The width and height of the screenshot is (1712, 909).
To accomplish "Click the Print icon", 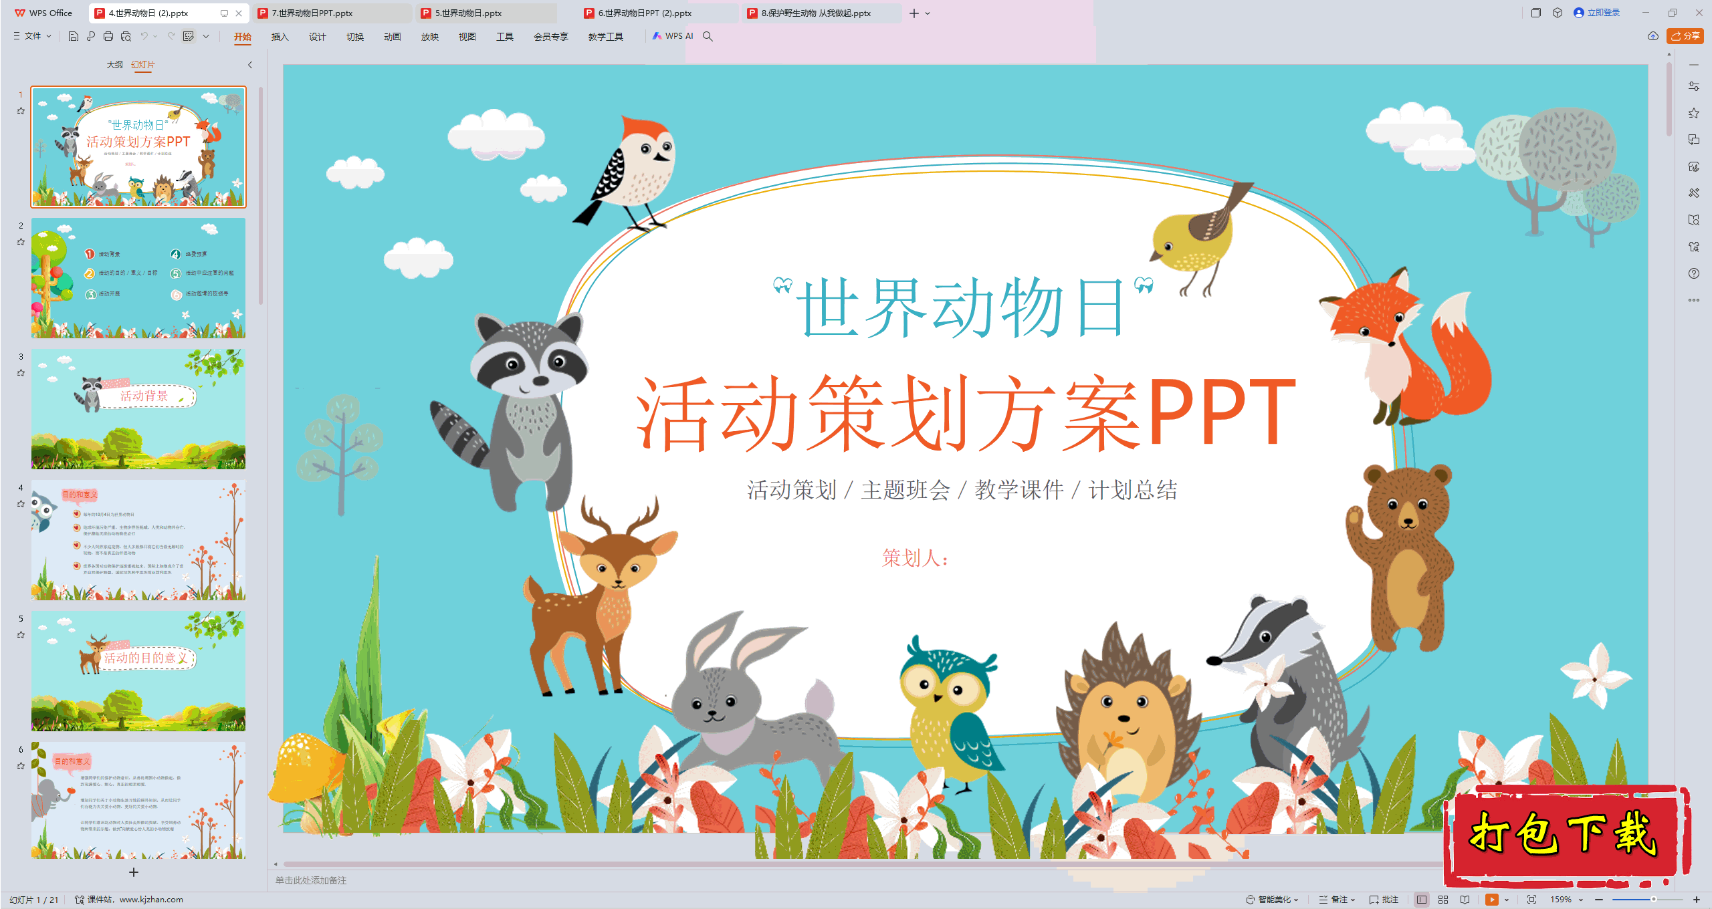I will pyautogui.click(x=108, y=36).
